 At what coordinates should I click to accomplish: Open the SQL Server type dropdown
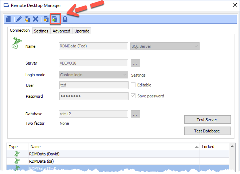165,46
